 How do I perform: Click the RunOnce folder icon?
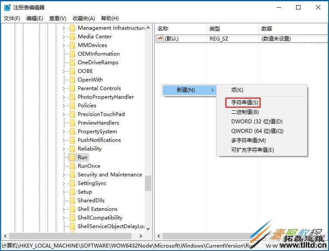tap(72, 166)
